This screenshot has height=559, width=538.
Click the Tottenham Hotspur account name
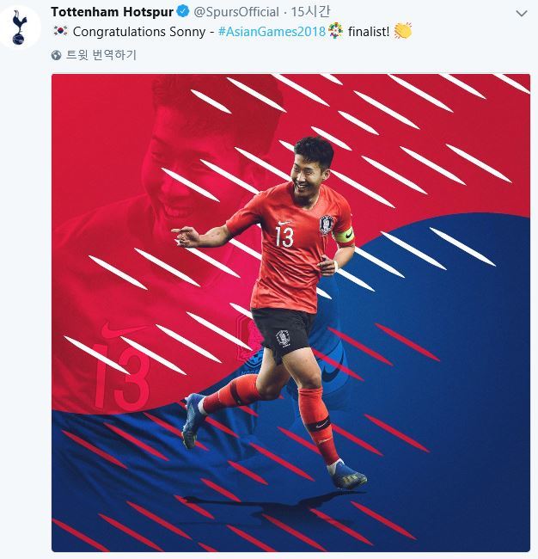pos(113,12)
